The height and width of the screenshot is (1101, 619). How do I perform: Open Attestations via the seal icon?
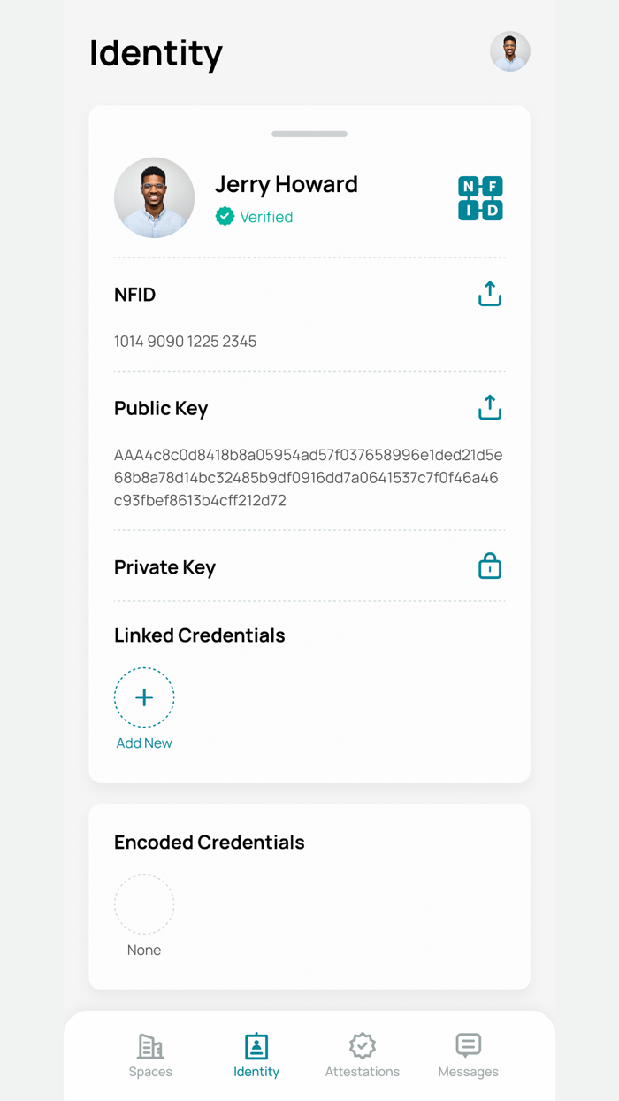click(x=363, y=1046)
